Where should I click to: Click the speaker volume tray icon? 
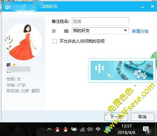pos(90,129)
